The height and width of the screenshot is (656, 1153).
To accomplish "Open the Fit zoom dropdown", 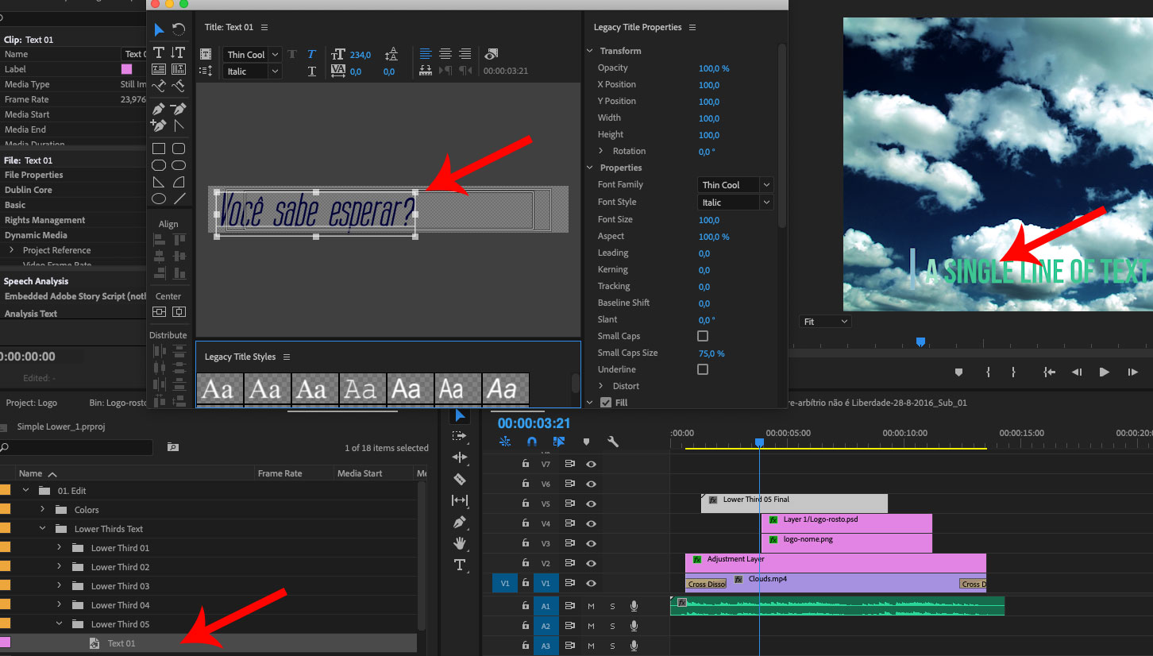I will coord(825,322).
